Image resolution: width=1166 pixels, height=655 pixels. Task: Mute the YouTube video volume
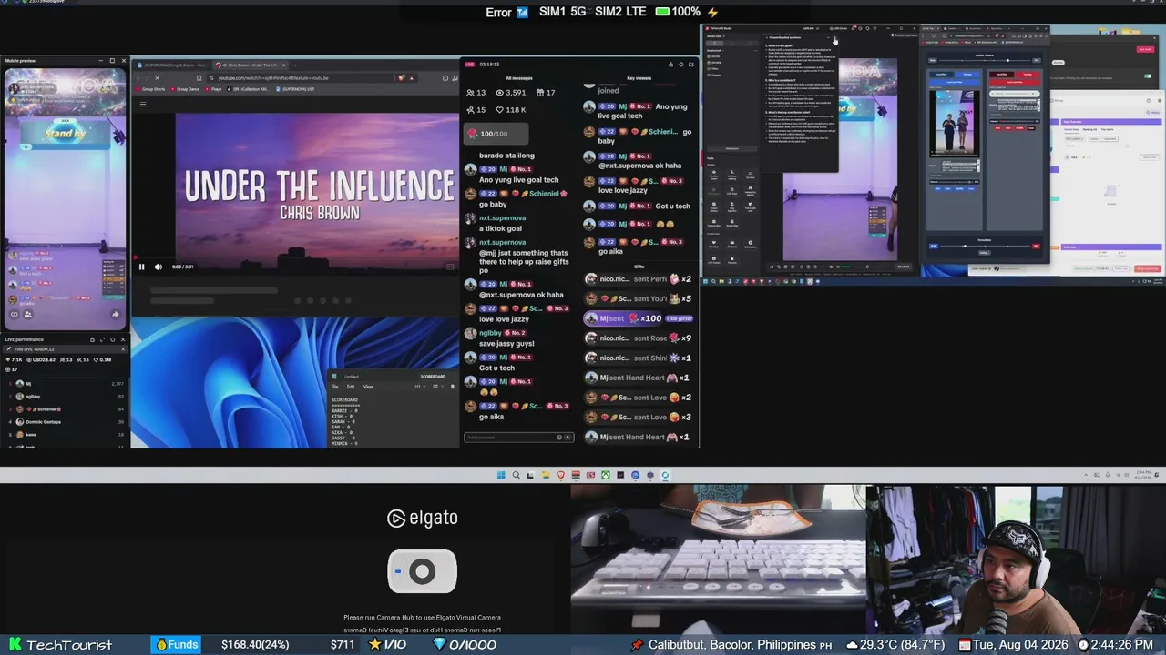pyautogui.click(x=159, y=267)
